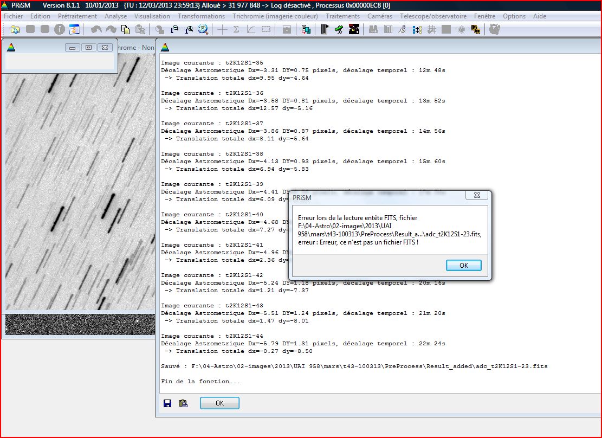
Task: Open the Analyse menu
Action: coord(115,16)
